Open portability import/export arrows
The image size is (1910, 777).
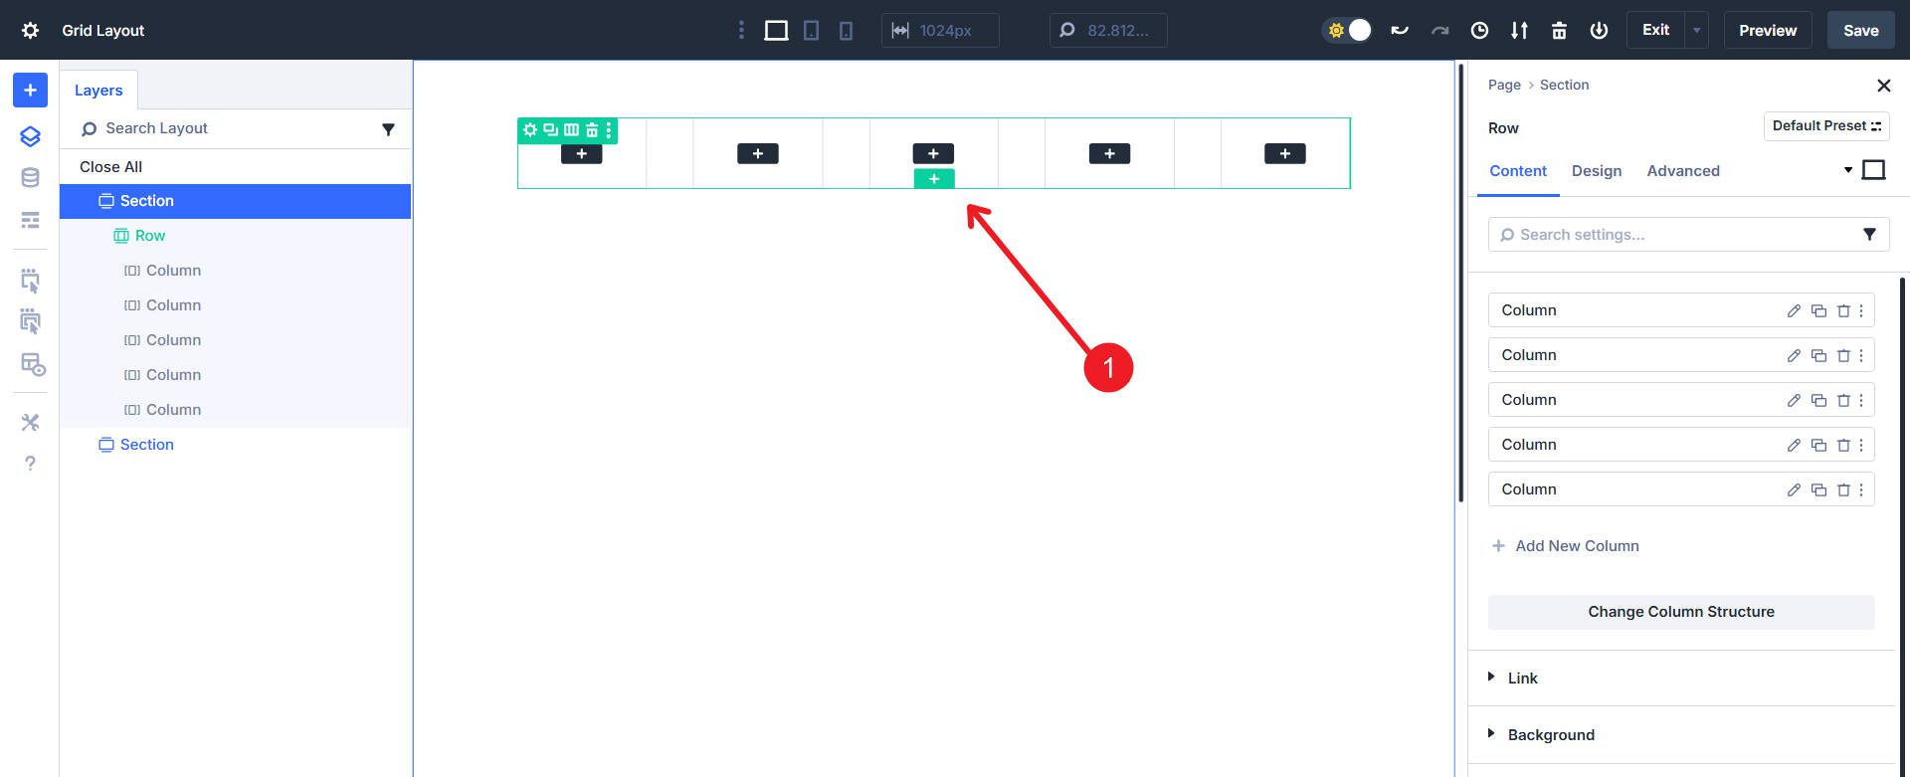(x=1519, y=30)
